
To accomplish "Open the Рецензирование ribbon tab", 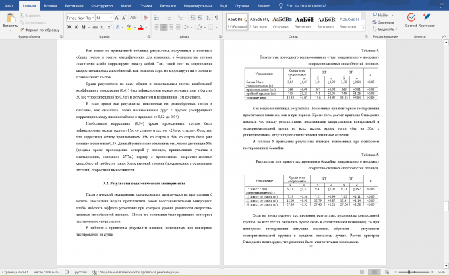I will pos(198,5).
